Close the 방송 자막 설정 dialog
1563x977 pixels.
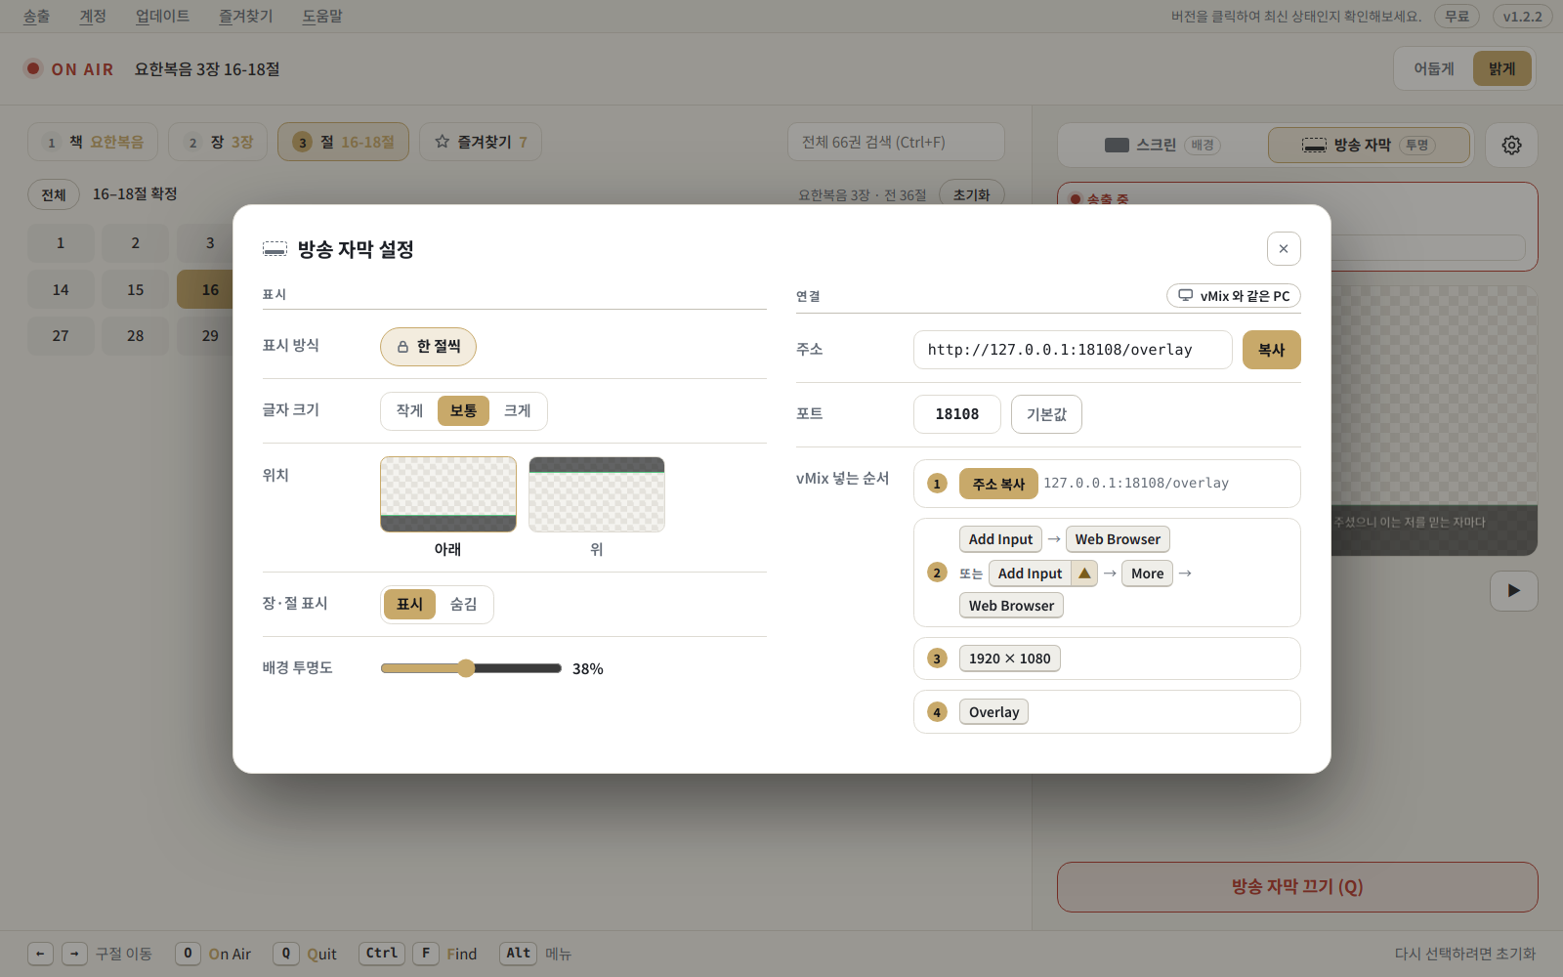[1284, 248]
